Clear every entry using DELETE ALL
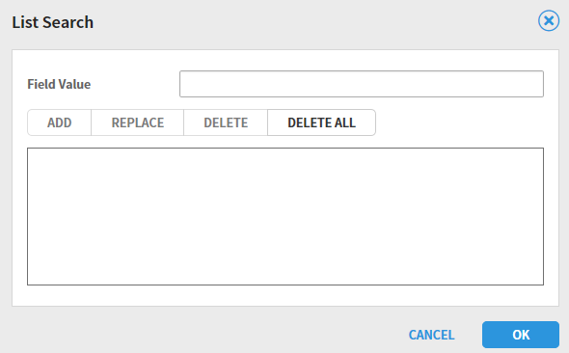Image resolution: width=569 pixels, height=353 pixels. [321, 122]
